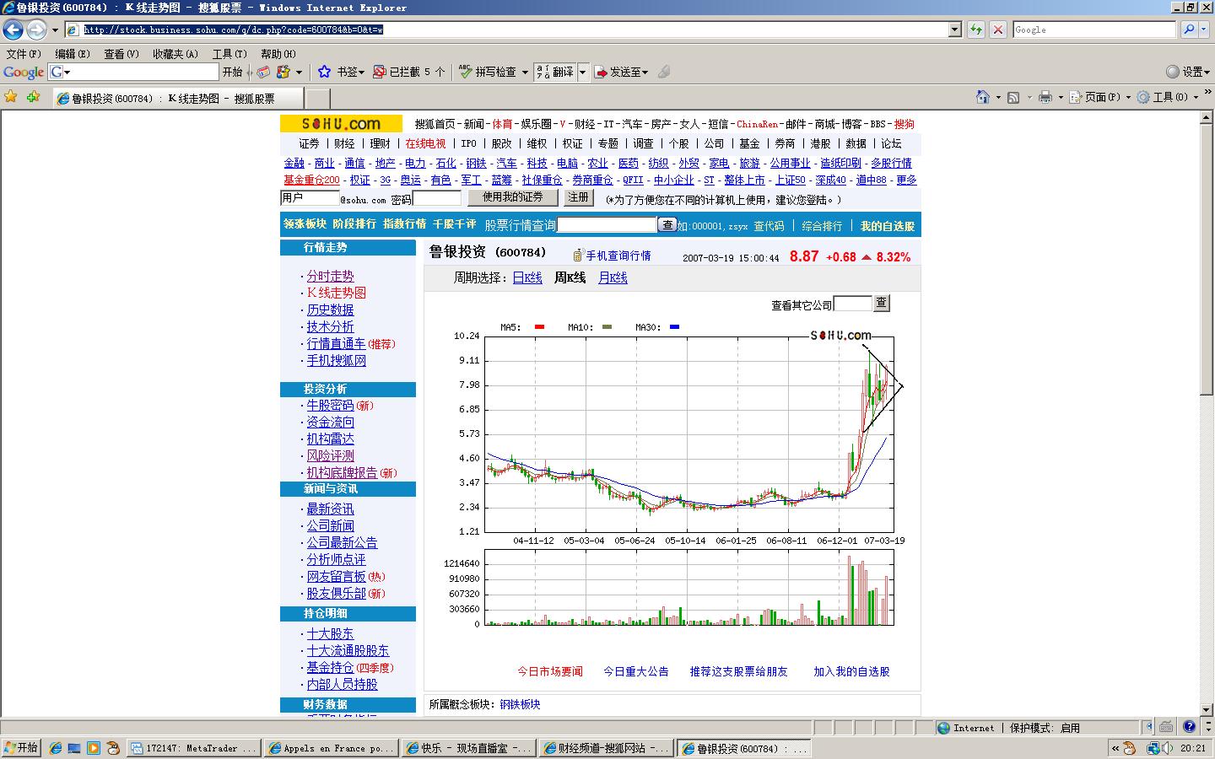
Task: Click the Home icon in command bar
Action: (x=982, y=97)
